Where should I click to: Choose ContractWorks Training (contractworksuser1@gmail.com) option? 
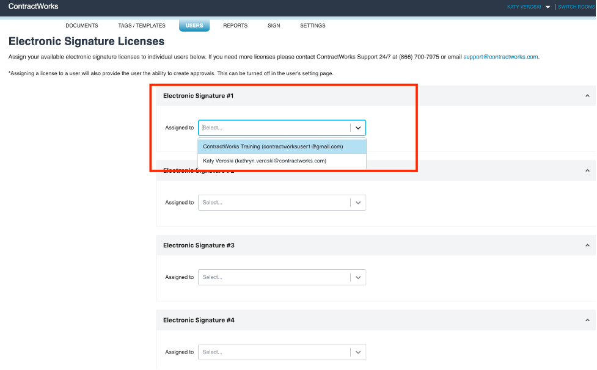[282, 147]
